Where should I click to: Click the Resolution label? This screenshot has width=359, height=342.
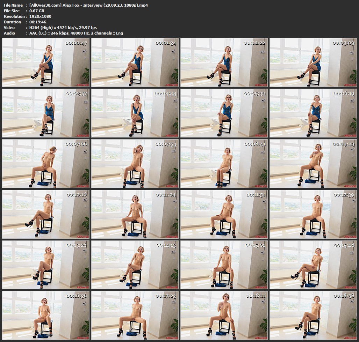[x=13, y=16]
